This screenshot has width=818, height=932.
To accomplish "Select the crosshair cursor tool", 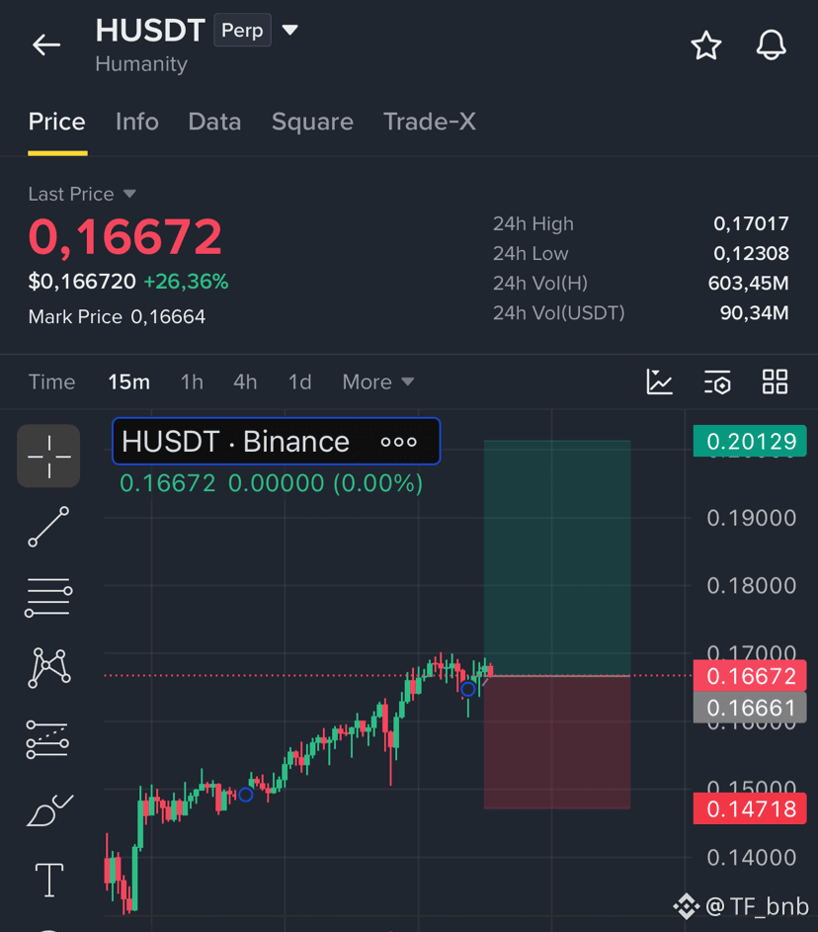I will point(48,456).
